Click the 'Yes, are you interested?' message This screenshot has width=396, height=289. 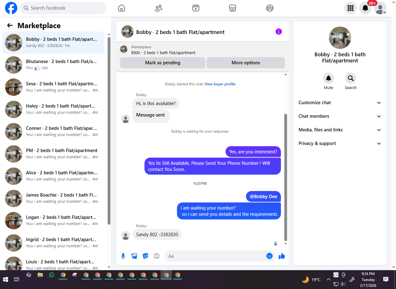(x=253, y=152)
